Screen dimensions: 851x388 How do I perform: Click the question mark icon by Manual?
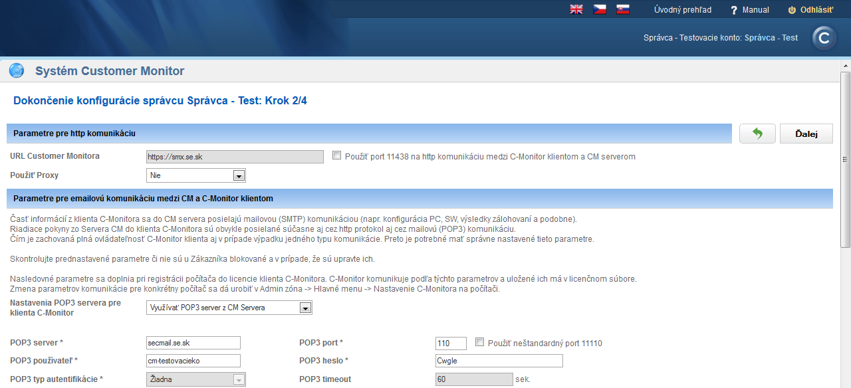pyautogui.click(x=734, y=10)
